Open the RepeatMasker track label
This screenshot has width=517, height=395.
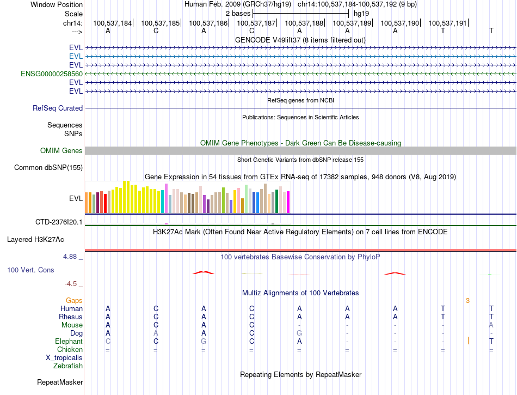point(60,382)
